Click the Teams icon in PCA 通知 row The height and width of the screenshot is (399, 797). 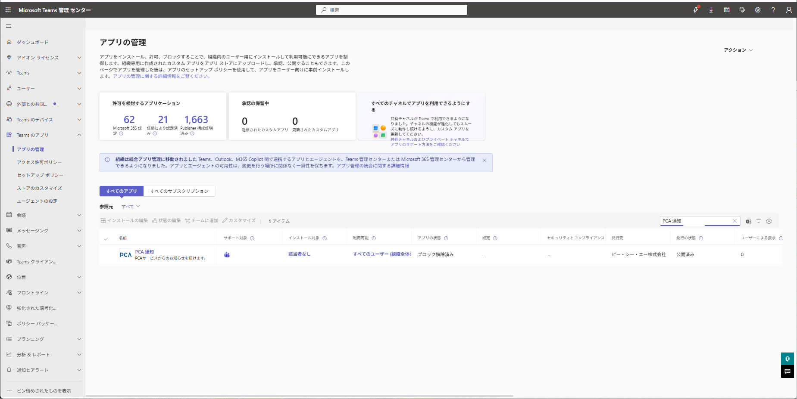click(x=227, y=255)
